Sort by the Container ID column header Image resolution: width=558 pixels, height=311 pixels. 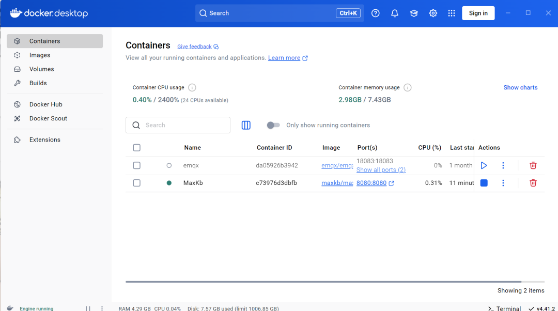(274, 148)
